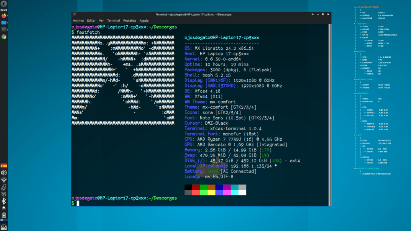The width and height of the screenshot is (411, 231).
Task: Click the orange-brown color block in fastfetch output
Action: (x=212, y=187)
